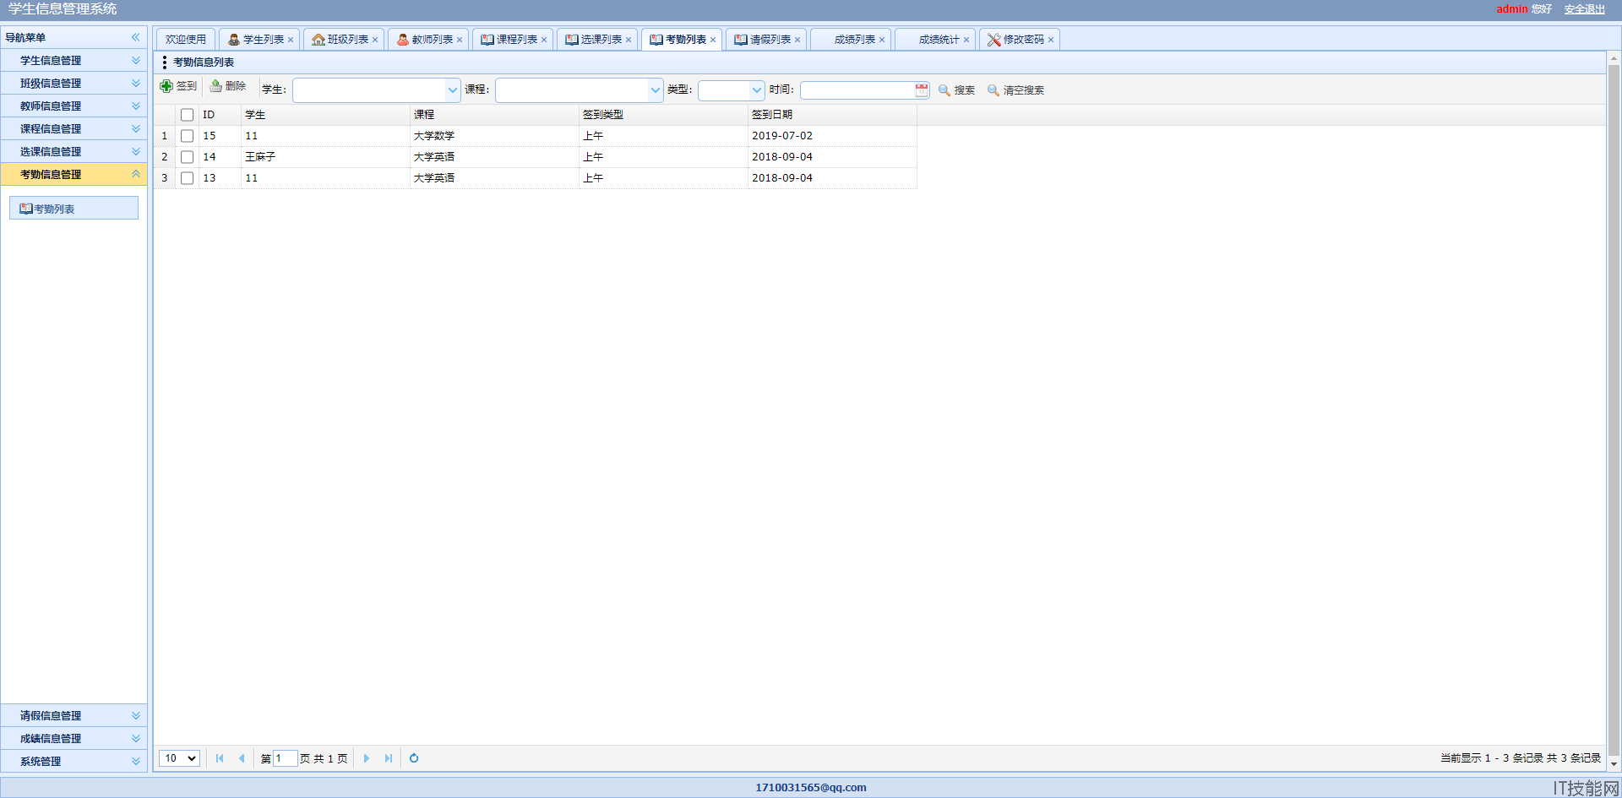Close the 修改密码 tab
1622x798 pixels.
[1051, 40]
